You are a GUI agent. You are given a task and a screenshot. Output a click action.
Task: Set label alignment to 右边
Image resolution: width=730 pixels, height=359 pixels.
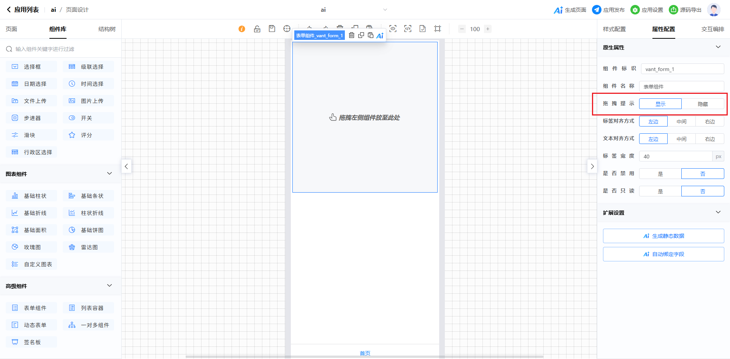pyautogui.click(x=709, y=122)
